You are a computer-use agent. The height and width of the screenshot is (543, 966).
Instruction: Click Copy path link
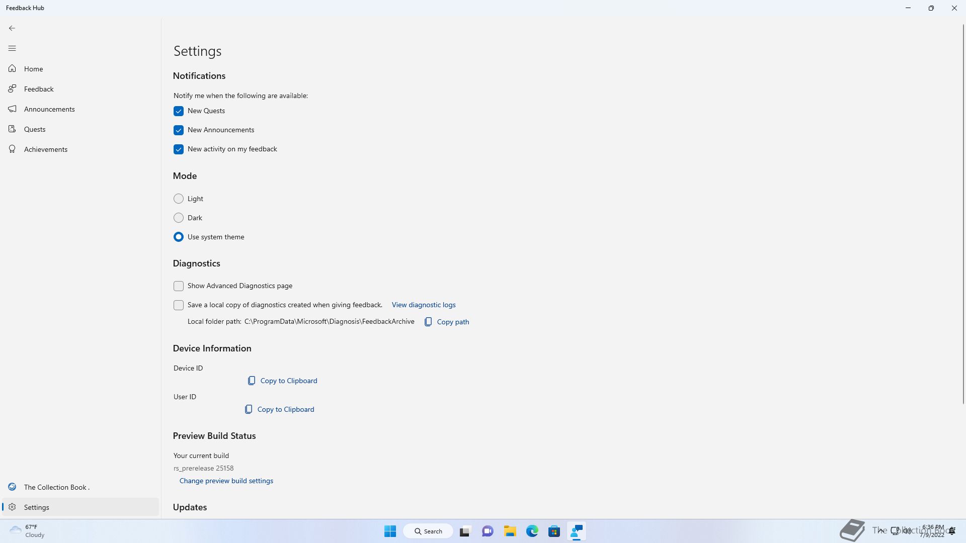pos(453,322)
